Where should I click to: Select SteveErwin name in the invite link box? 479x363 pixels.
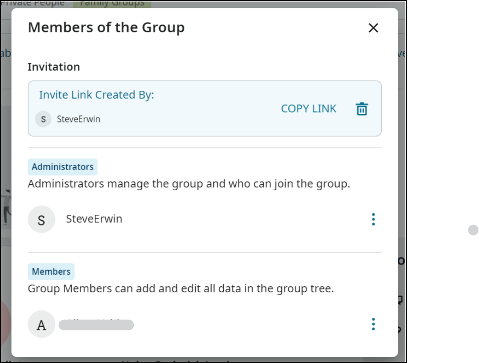pos(78,119)
